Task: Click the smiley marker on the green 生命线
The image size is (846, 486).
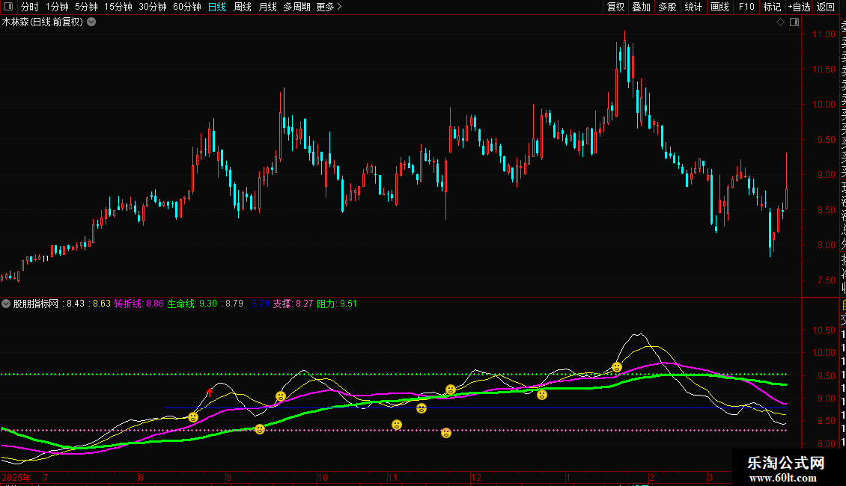Action: [260, 429]
